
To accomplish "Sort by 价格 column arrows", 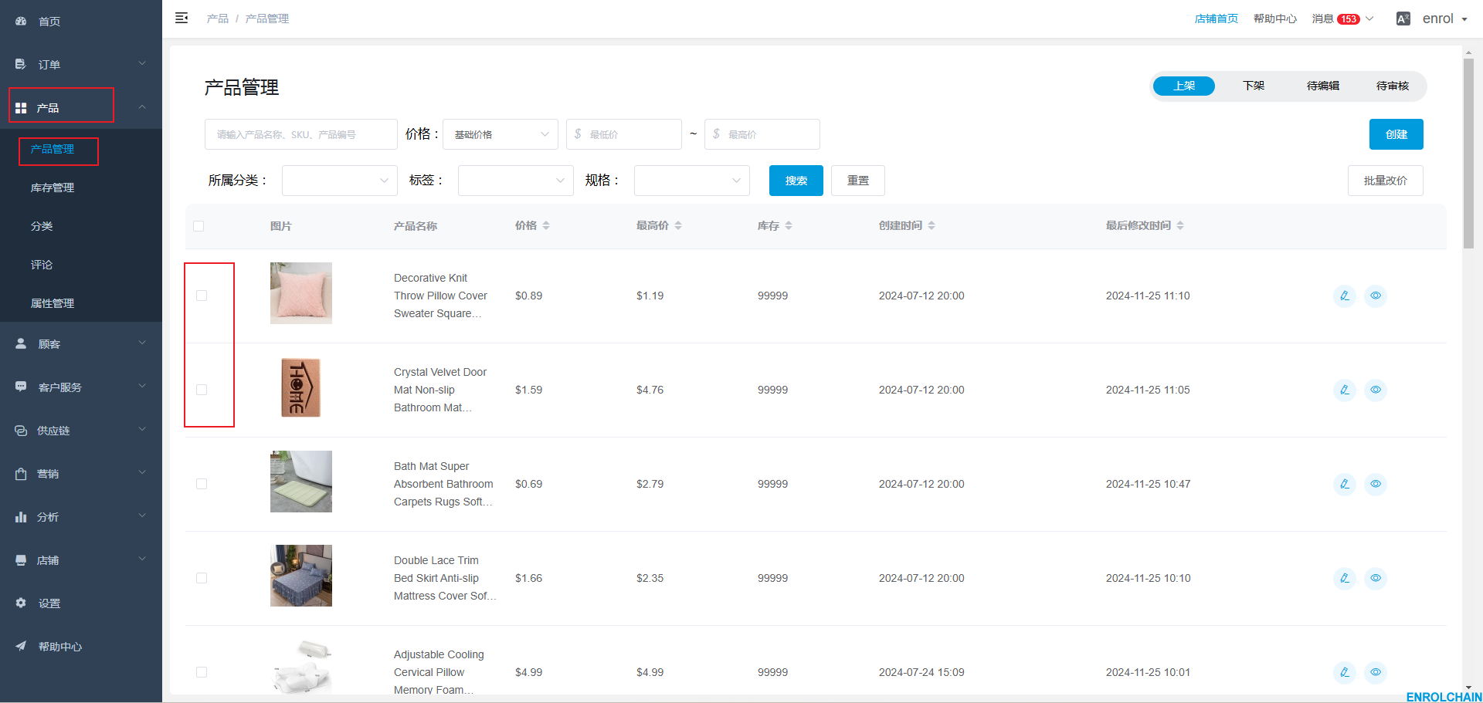I will (x=546, y=225).
